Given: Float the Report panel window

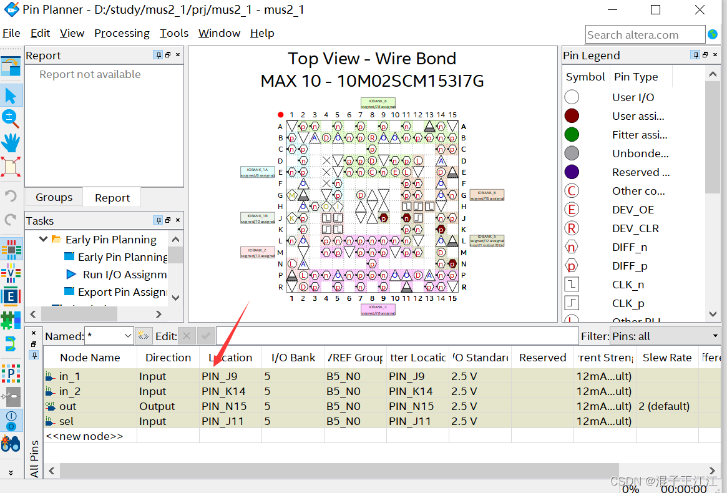Looking at the screenshot, I should (168, 55).
